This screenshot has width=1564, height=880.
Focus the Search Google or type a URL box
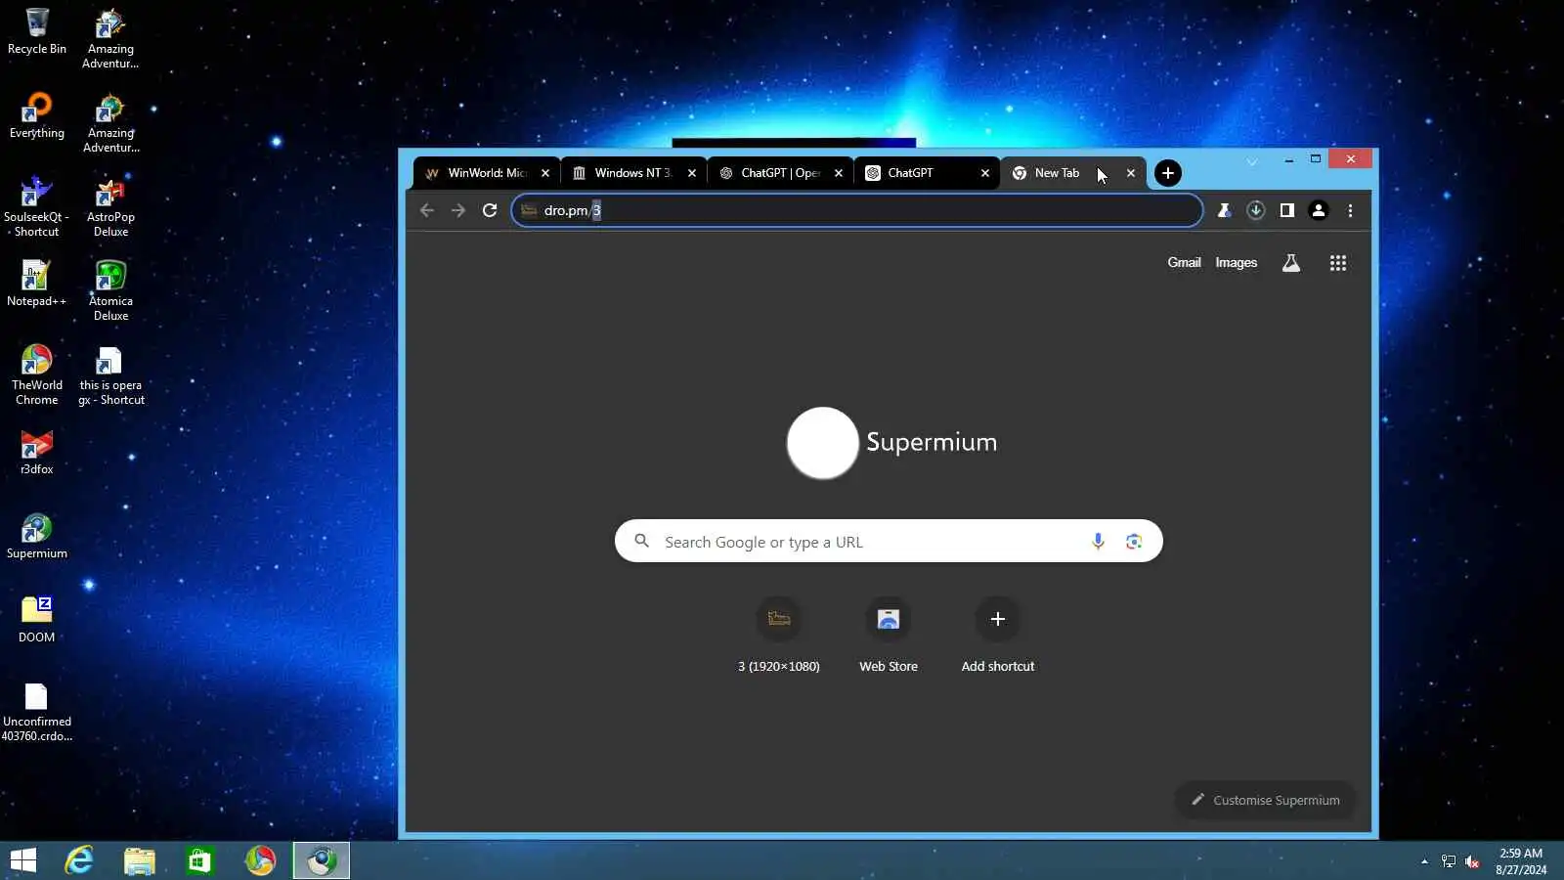coord(889,542)
